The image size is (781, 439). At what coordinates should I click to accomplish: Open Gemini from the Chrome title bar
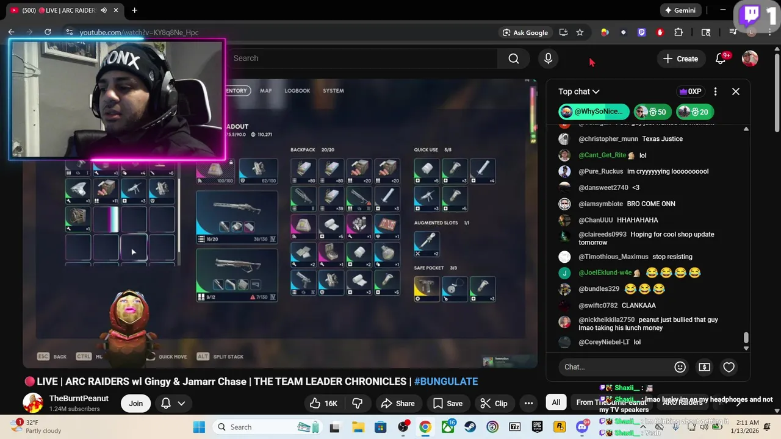coord(680,10)
